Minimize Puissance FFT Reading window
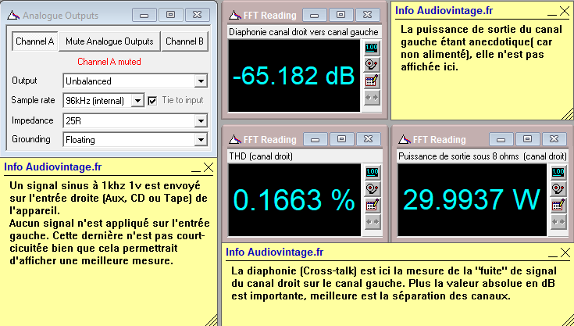Image resolution: width=574 pixels, height=326 pixels. pyautogui.click(x=501, y=139)
